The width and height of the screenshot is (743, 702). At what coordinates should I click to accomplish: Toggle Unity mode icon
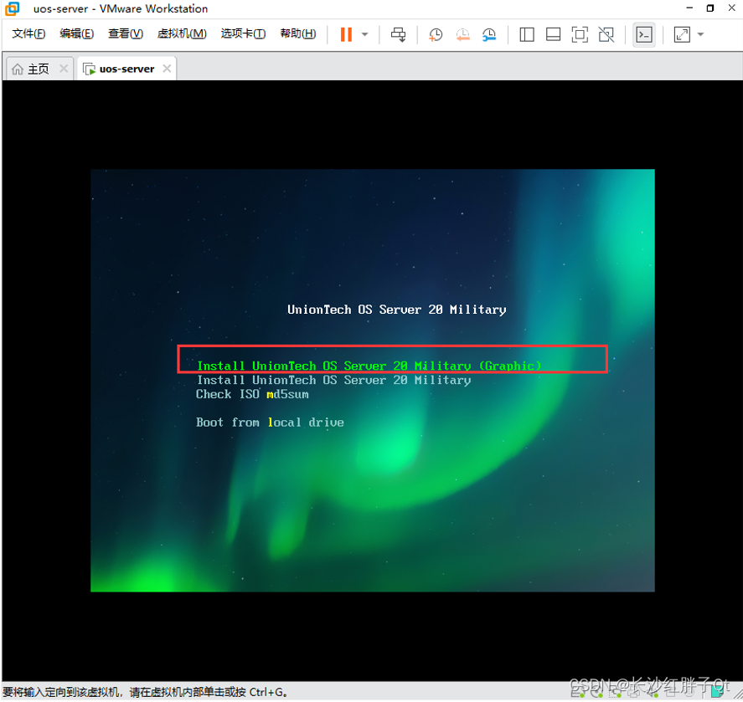coord(606,34)
